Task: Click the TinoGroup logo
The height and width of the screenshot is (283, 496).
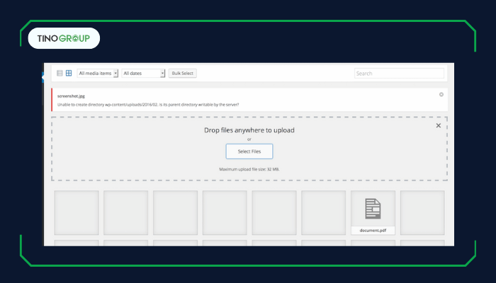Action: click(64, 38)
